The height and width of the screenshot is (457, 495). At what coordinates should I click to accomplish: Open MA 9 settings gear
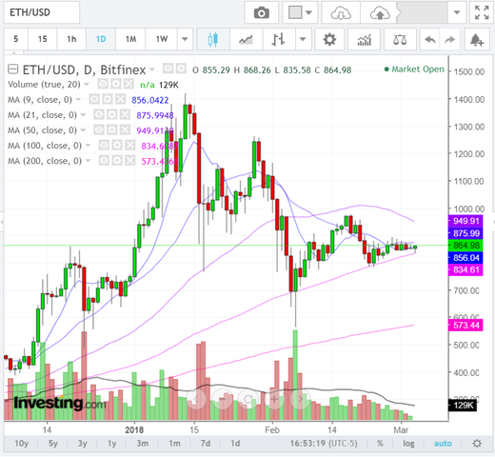[x=108, y=99]
